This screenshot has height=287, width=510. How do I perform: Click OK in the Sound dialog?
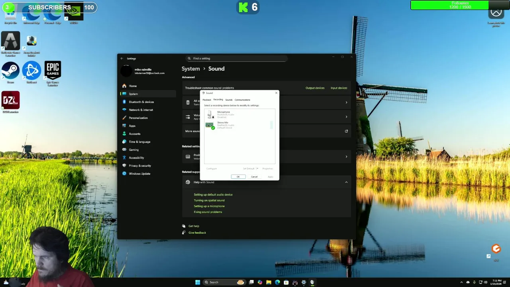point(238,177)
